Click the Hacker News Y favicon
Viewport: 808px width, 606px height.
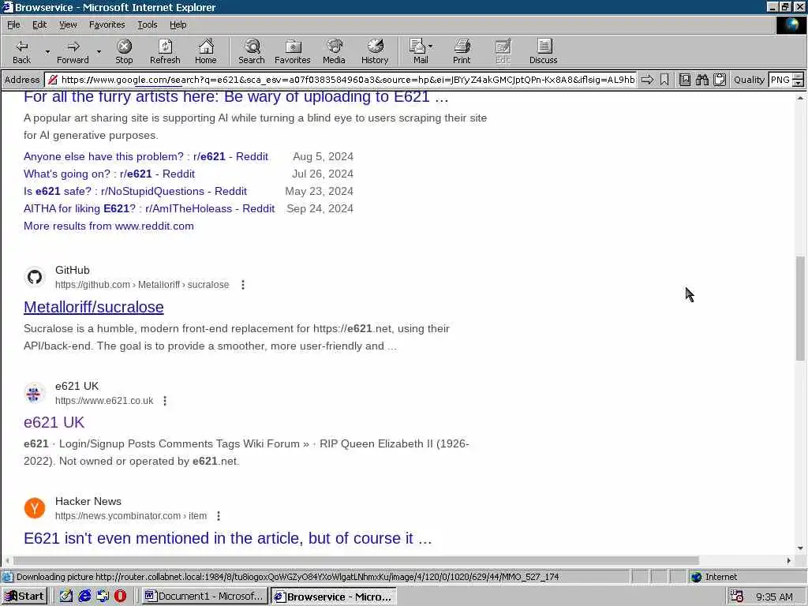(x=35, y=509)
